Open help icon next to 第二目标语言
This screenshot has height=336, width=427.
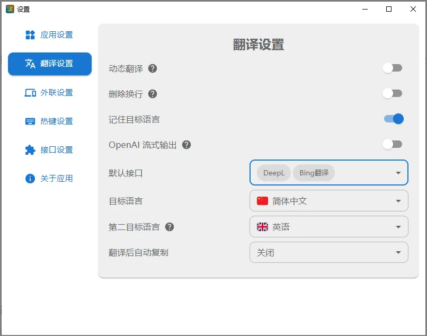tap(170, 227)
